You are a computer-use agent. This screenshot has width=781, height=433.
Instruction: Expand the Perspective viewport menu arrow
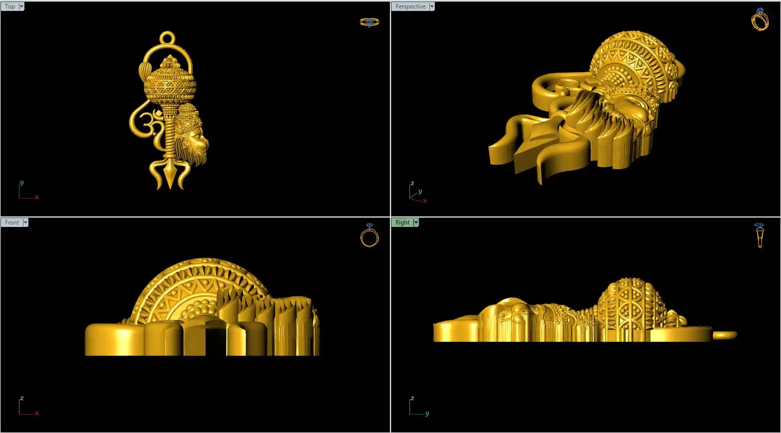[432, 6]
